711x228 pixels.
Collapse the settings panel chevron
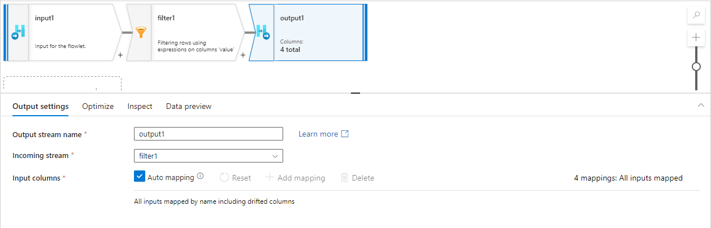tap(701, 105)
